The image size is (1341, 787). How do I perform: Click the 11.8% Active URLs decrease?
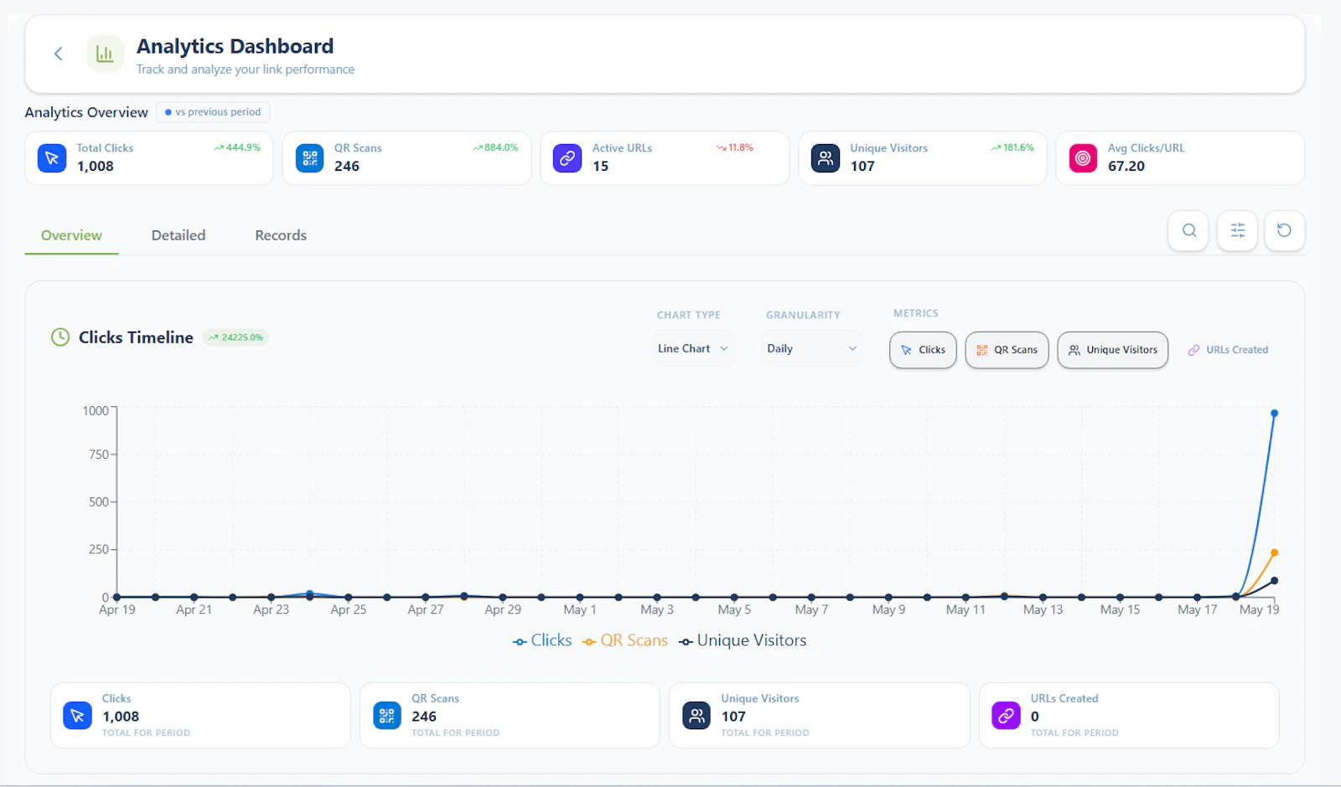click(735, 147)
